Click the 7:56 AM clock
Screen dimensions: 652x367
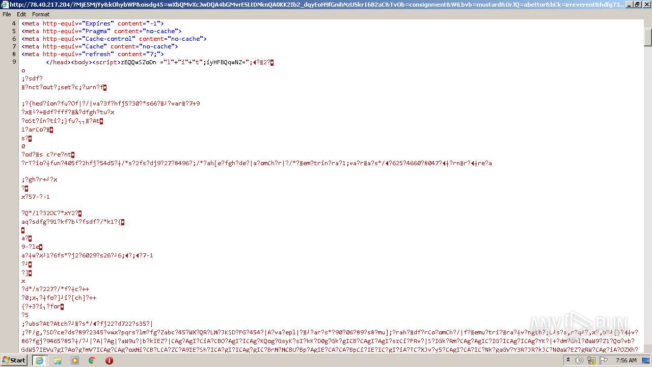(625, 360)
